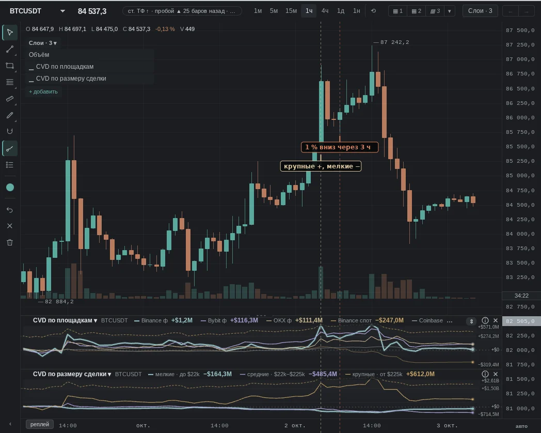The height and width of the screenshot is (433, 541).
Task: Click the '1 % вниз через 3 ч' annotation
Action: coord(340,147)
